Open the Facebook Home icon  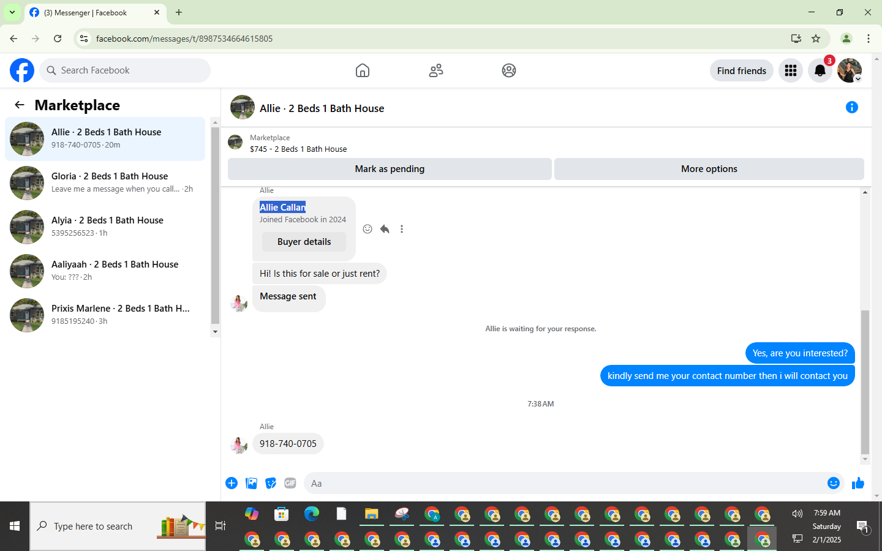pos(363,70)
